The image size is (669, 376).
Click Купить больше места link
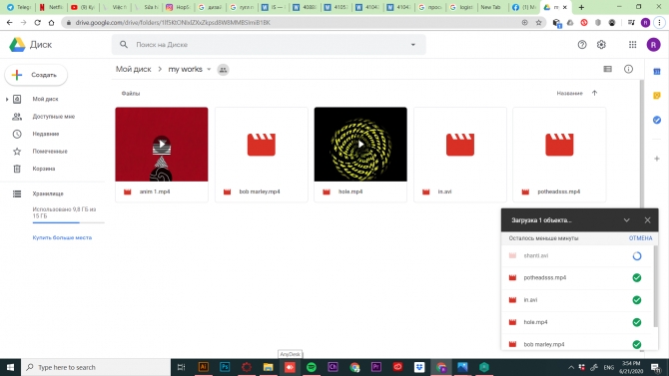pos(62,237)
